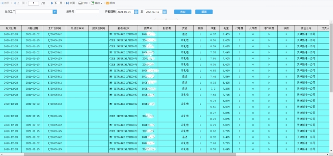Screen dimensions: 333x156
Task: Expand the 发货工厂 dropdown arrow
Action: 55,12
